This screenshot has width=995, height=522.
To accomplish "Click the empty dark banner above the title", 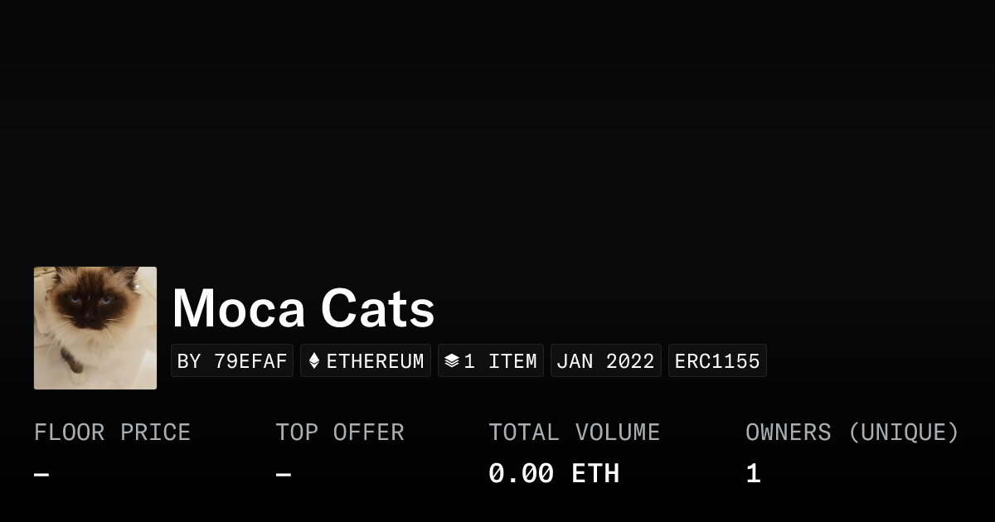I will click(x=498, y=124).
